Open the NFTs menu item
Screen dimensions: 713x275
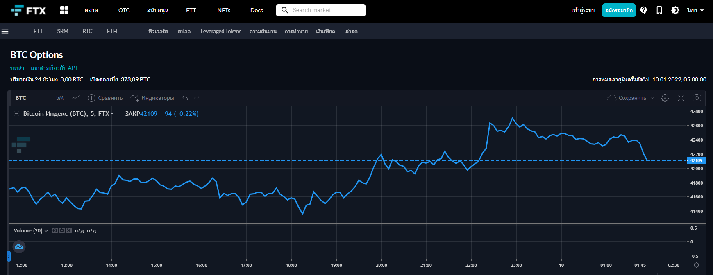pyautogui.click(x=224, y=10)
